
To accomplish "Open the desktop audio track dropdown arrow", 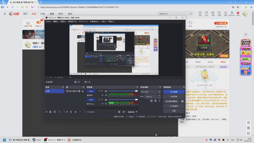I will pos(103,95).
